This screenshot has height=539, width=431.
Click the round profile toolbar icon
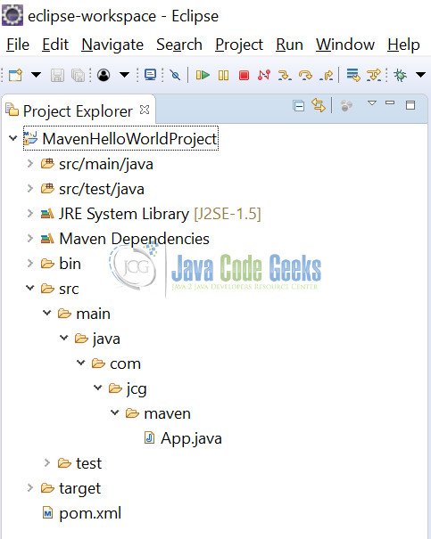point(104,75)
